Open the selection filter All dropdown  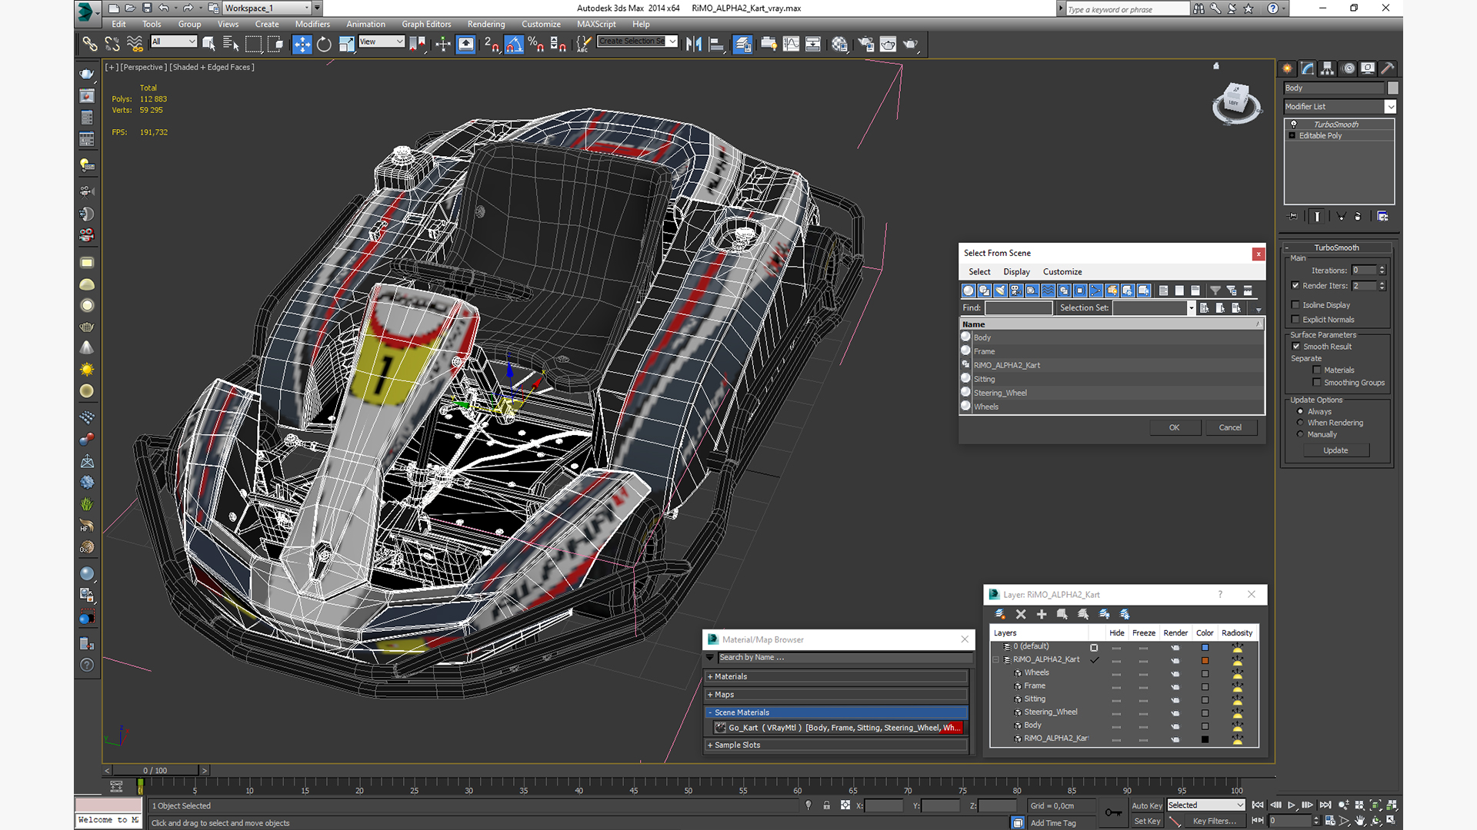tap(174, 41)
